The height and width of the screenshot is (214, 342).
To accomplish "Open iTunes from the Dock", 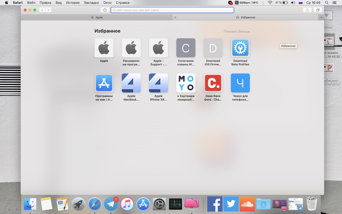I will tap(127, 204).
